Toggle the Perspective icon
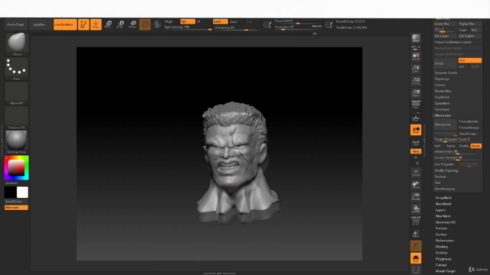Image resolution: width=490 pixels, height=275 pixels. click(416, 105)
